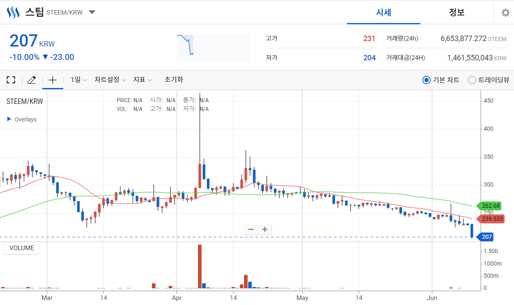514x305 pixels.
Task: Click the VOLUME label button
Action: pyautogui.click(x=22, y=248)
